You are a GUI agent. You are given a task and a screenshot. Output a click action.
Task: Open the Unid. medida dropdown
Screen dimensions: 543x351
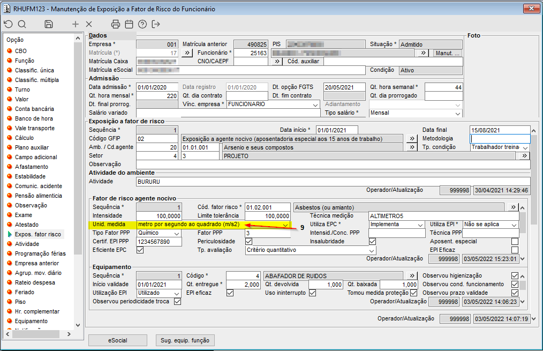(x=285, y=225)
